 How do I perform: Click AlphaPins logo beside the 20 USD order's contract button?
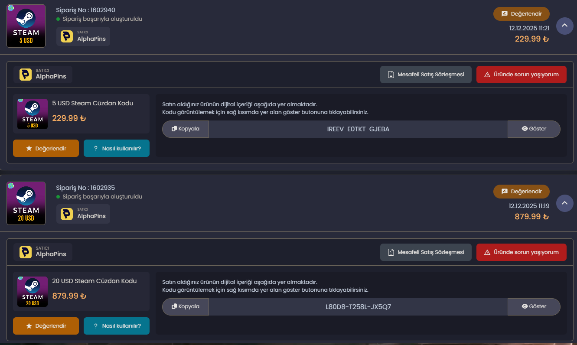point(26,252)
